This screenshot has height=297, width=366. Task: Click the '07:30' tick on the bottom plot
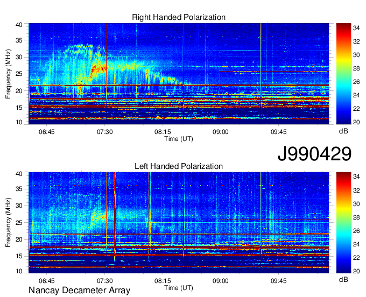coord(104,281)
